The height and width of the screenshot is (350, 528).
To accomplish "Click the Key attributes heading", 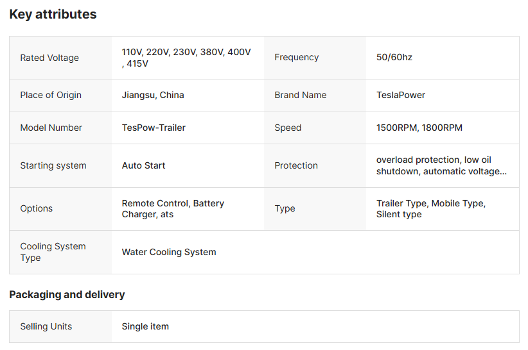I will [53, 14].
